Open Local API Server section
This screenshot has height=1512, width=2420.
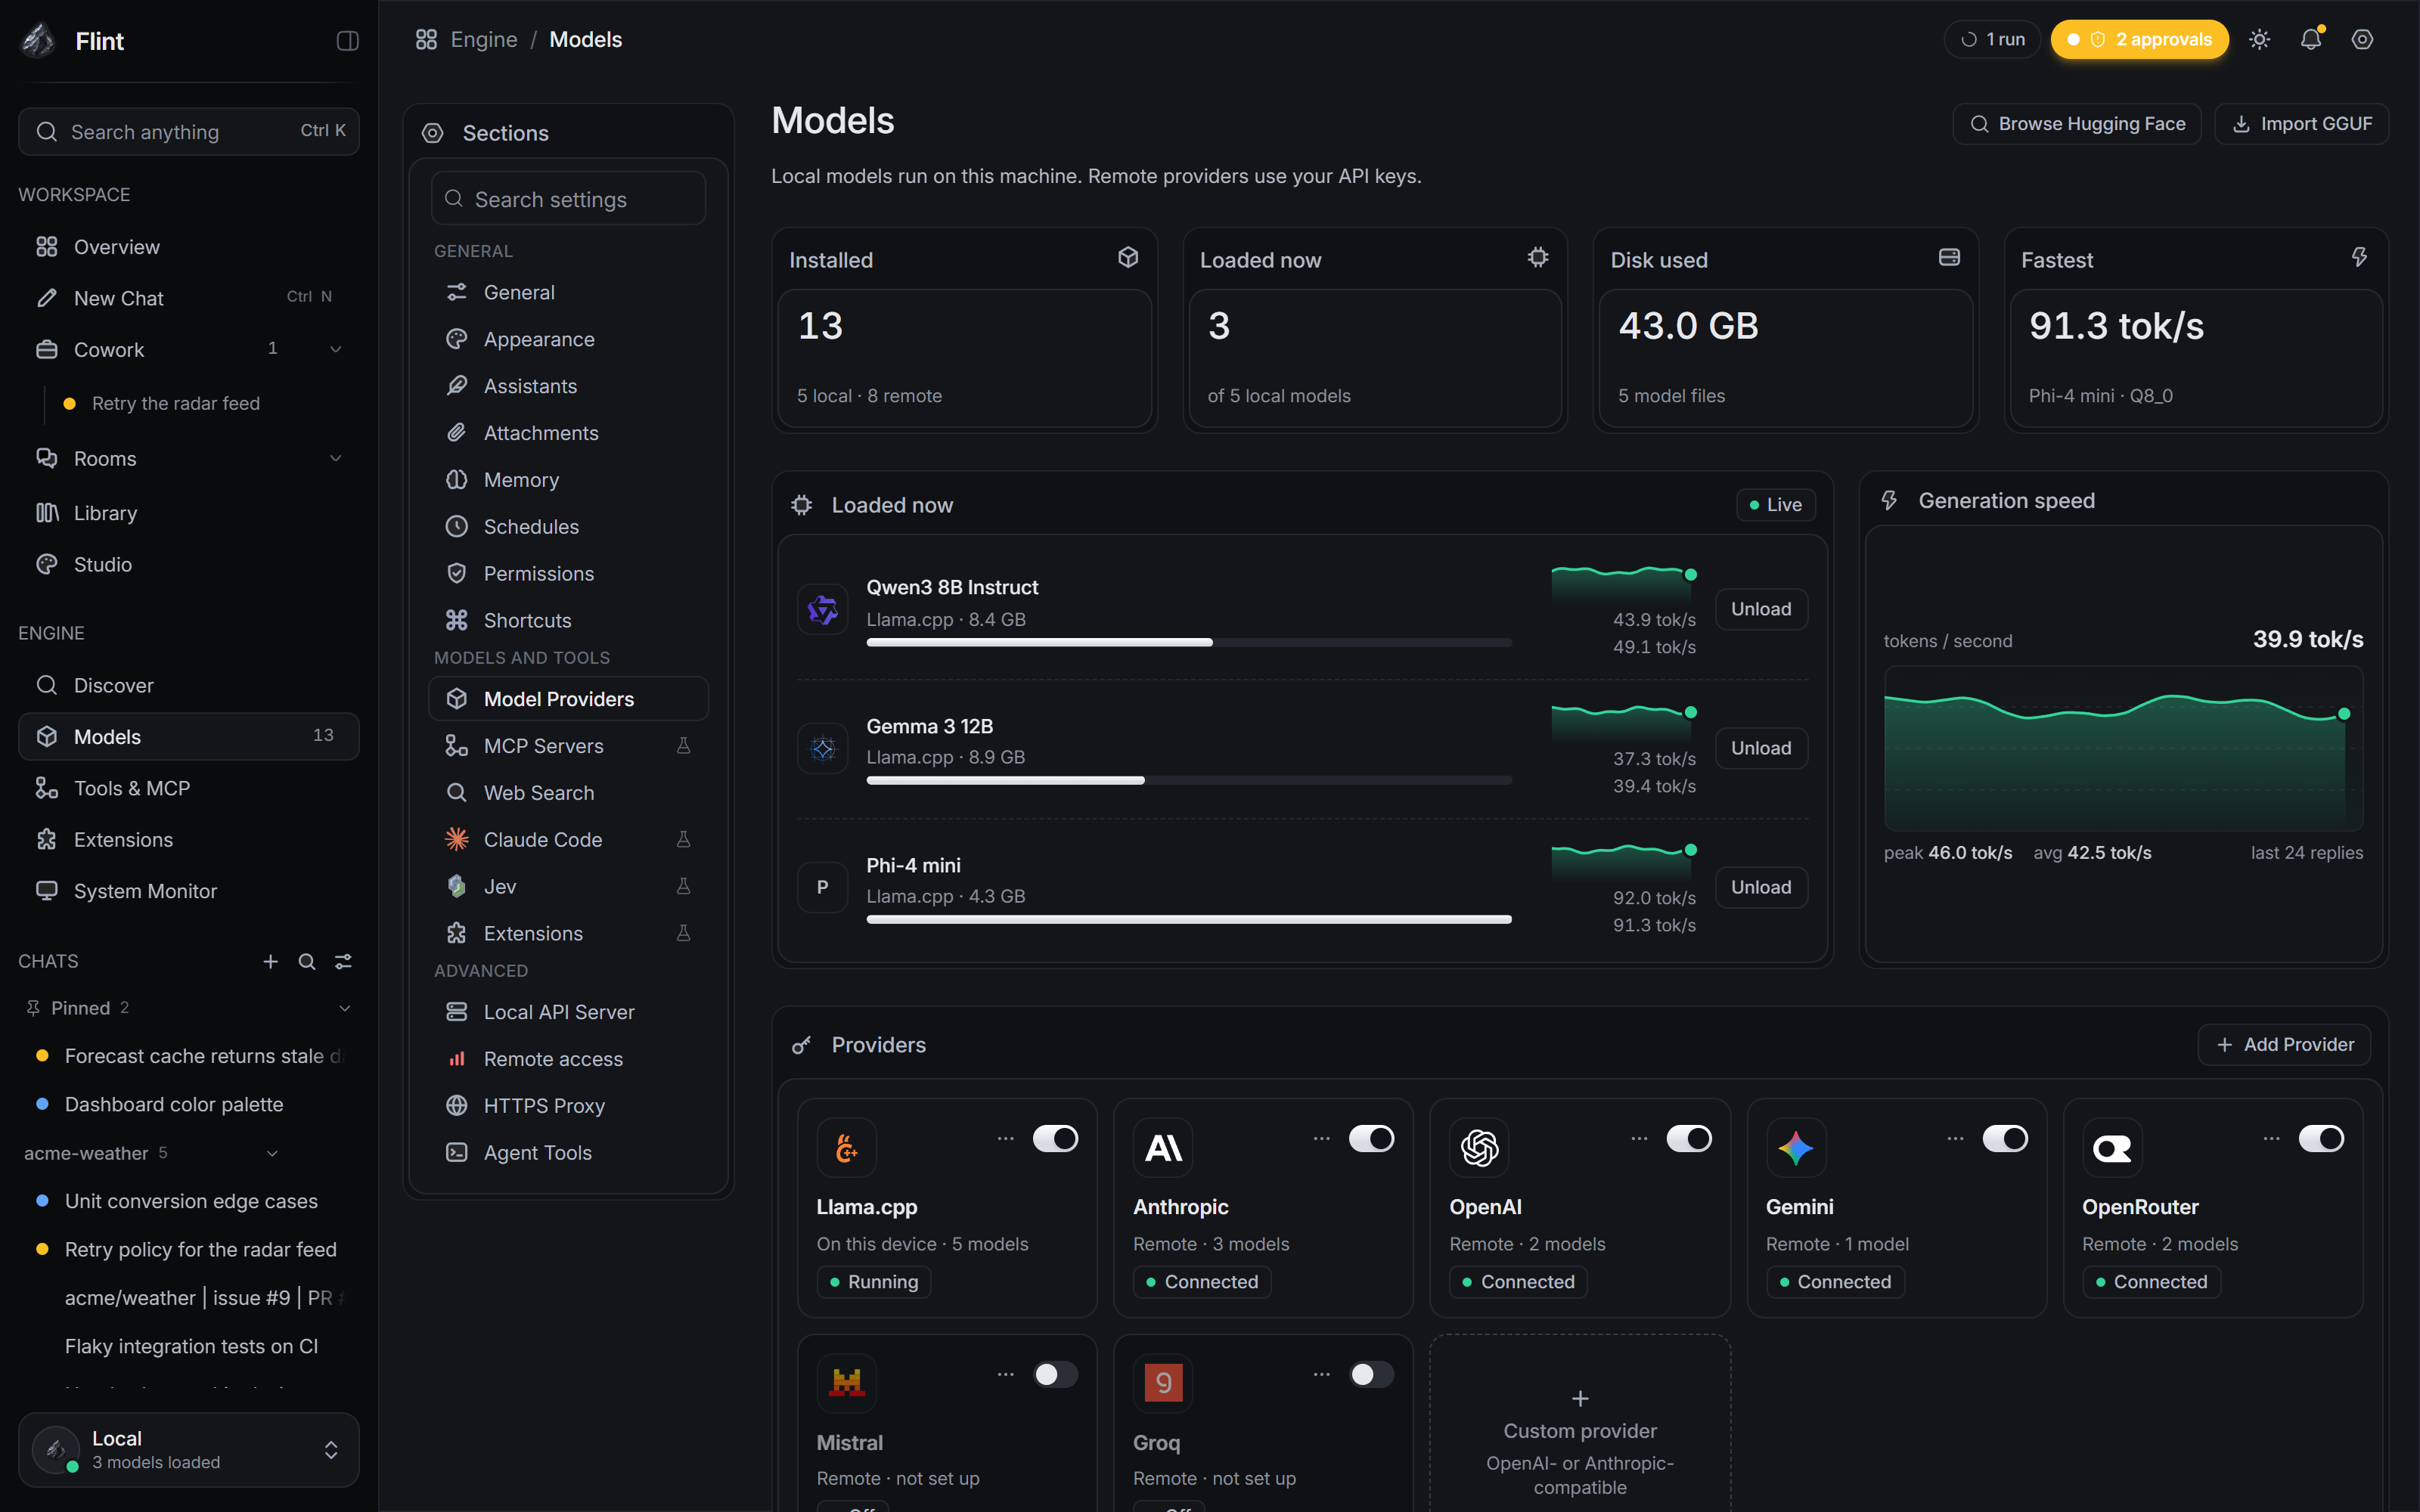(568, 1012)
